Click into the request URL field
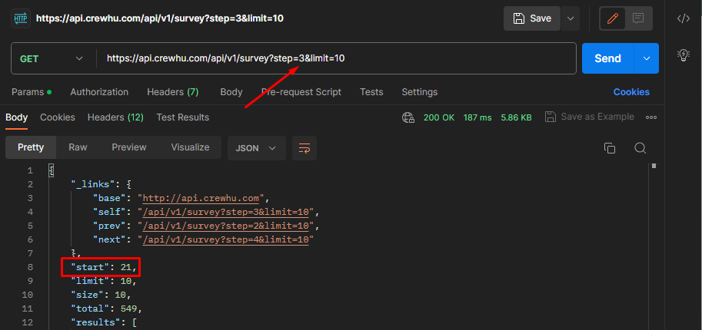The image size is (702, 330). [x=336, y=58]
